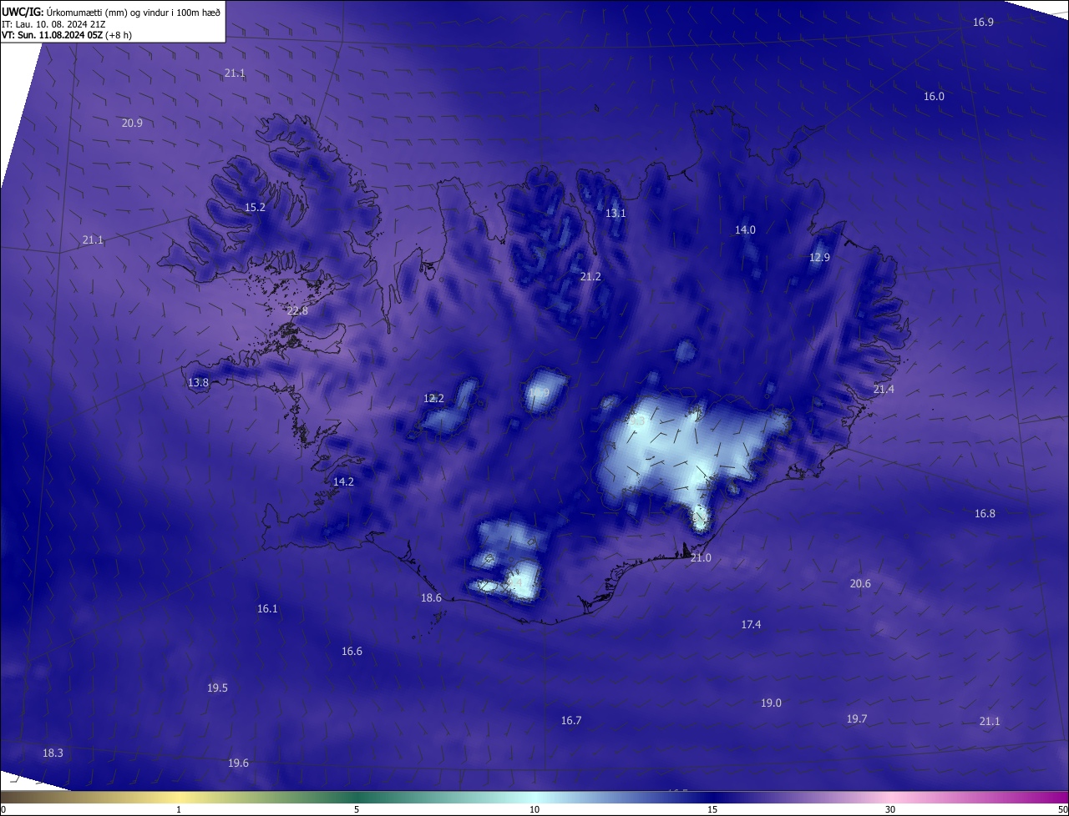Click the map value 20.6
This screenshot has height=816, width=1069.
[860, 584]
